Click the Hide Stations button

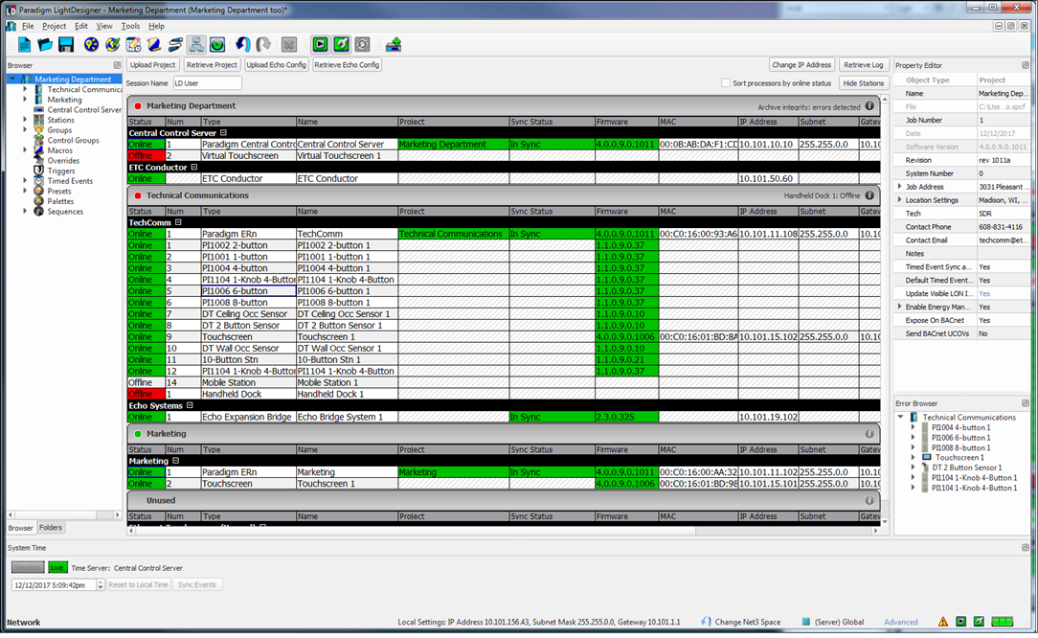863,82
